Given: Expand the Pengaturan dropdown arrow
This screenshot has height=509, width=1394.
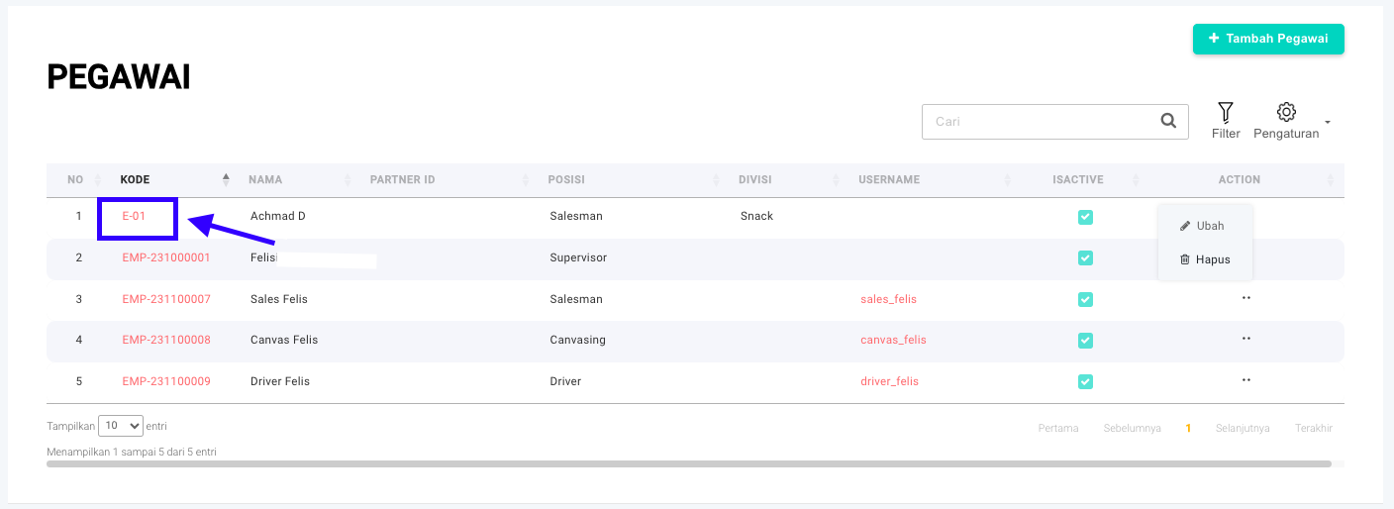Looking at the screenshot, I should [1328, 123].
